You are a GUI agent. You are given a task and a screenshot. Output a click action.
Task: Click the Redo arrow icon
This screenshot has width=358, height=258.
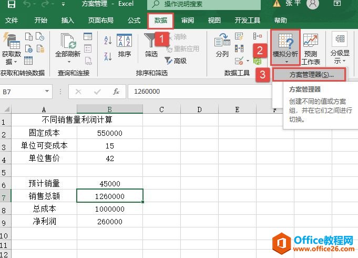tap(45, 4)
